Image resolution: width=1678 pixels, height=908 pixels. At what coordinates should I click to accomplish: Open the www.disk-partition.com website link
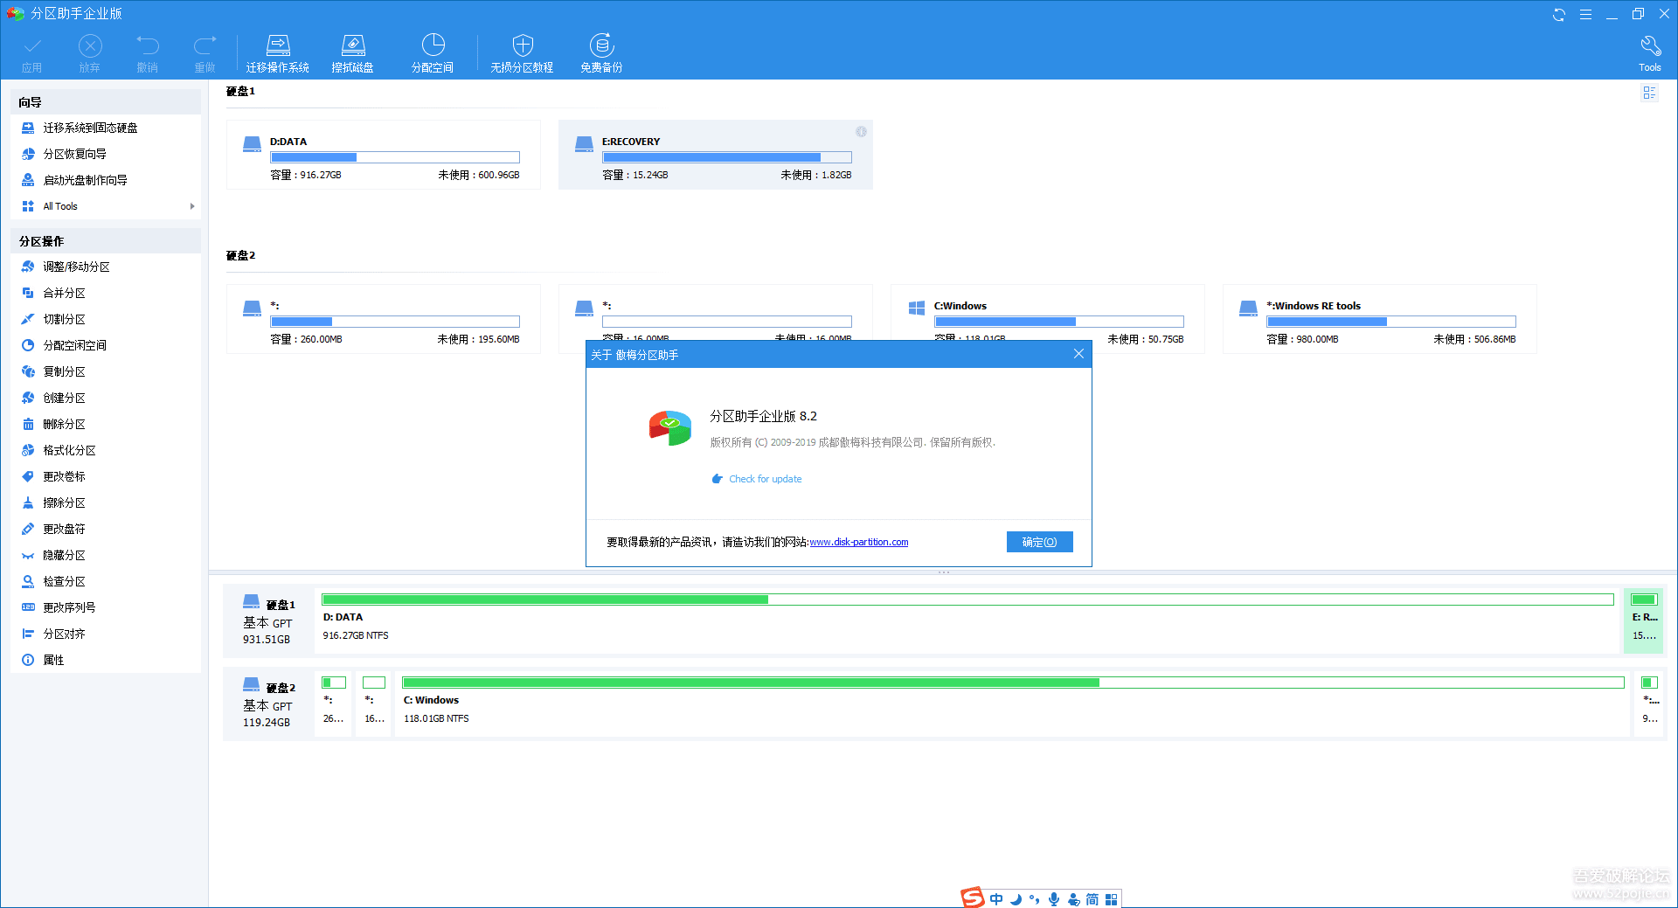(x=858, y=542)
